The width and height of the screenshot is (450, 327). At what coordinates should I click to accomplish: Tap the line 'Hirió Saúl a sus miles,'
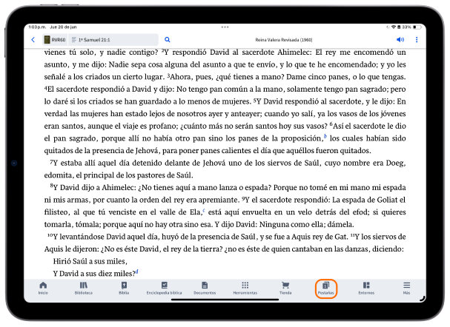point(90,261)
